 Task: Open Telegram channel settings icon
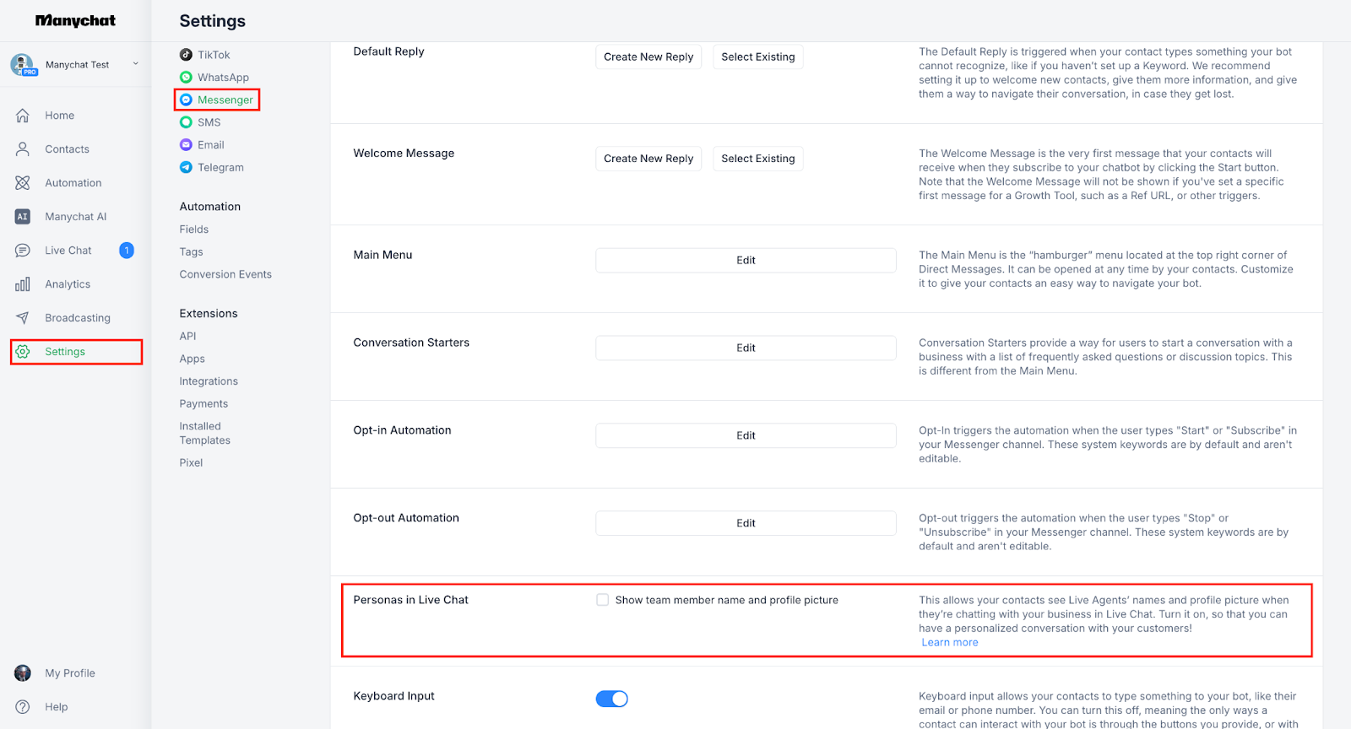pos(186,168)
